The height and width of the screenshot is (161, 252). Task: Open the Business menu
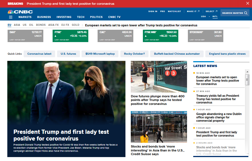44,17
